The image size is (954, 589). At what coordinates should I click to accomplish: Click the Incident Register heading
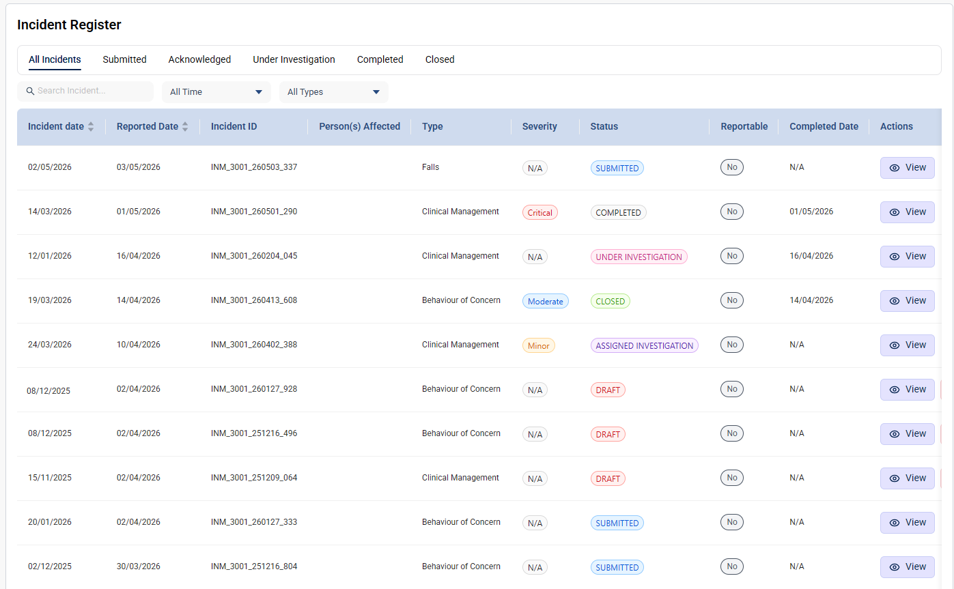pos(69,25)
